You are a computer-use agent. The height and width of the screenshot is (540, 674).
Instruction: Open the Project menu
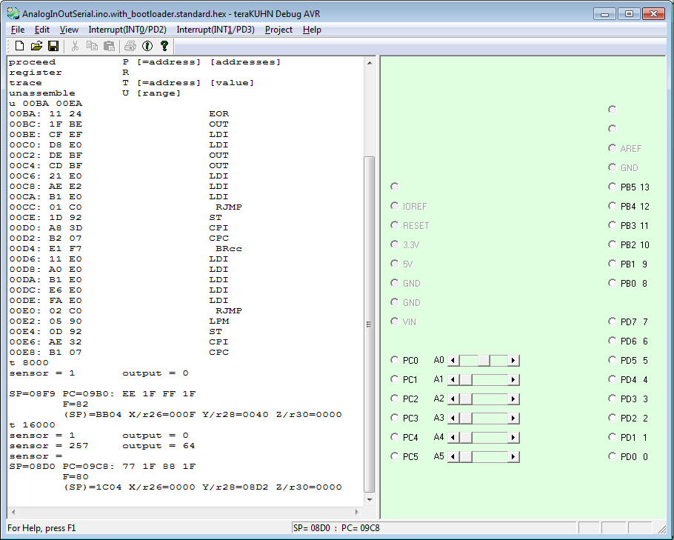[278, 30]
